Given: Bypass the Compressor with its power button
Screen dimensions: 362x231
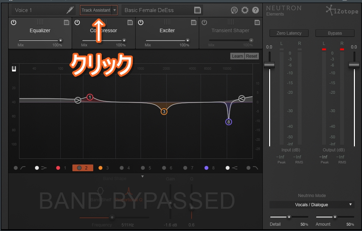Looking at the screenshot, I should click(77, 23).
